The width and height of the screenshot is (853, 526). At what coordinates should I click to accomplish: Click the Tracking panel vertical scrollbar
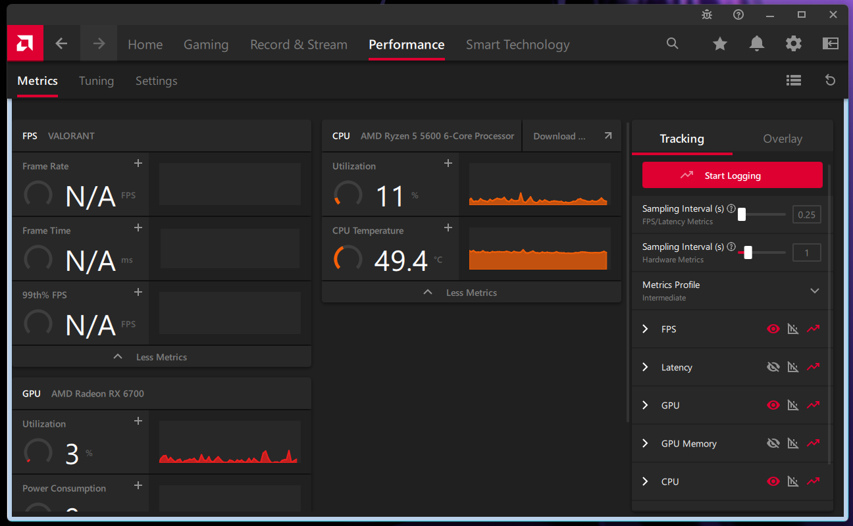click(x=830, y=314)
